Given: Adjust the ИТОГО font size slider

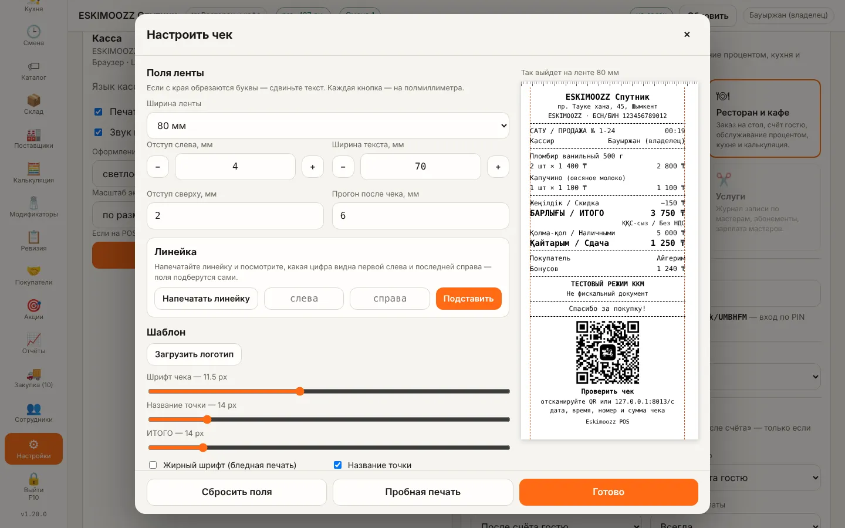Looking at the screenshot, I should [329, 448].
